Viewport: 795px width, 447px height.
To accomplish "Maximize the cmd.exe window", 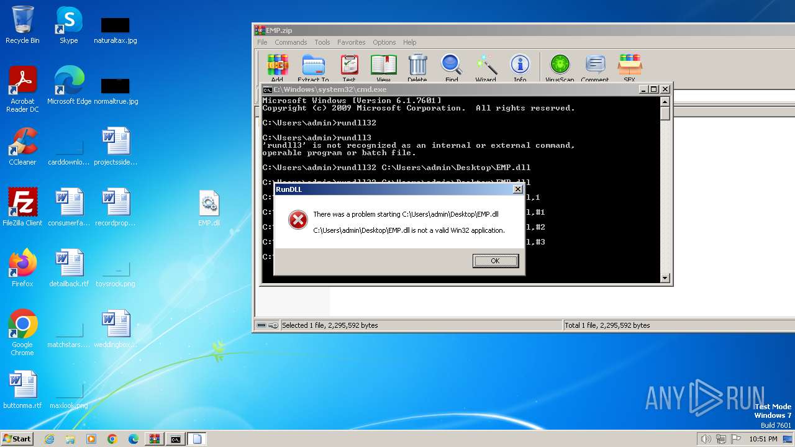I will tap(654, 89).
